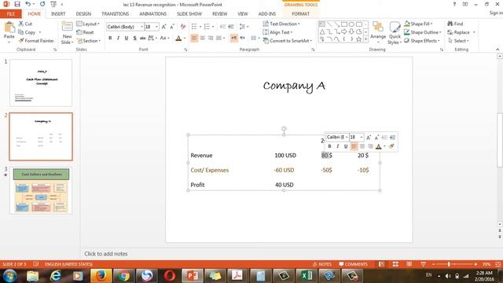Open the Shape Outline dropdown
503x283 pixels.
coord(423,32)
